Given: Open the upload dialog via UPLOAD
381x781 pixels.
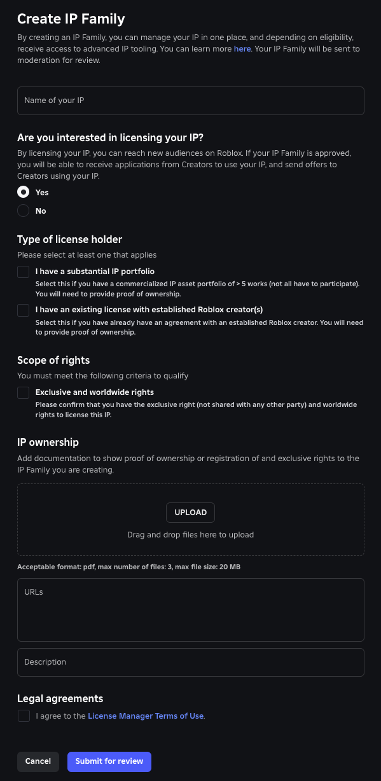Looking at the screenshot, I should pos(190,512).
